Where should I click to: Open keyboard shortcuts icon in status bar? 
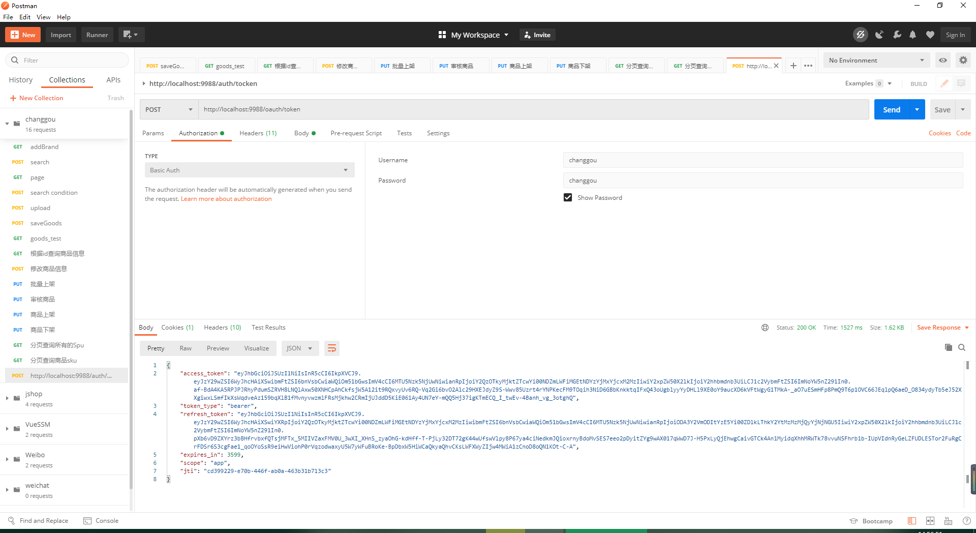pyautogui.click(x=948, y=521)
